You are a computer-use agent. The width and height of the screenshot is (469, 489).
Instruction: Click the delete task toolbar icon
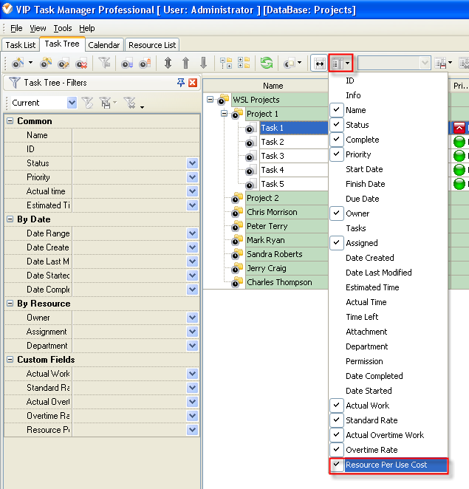coord(82,64)
